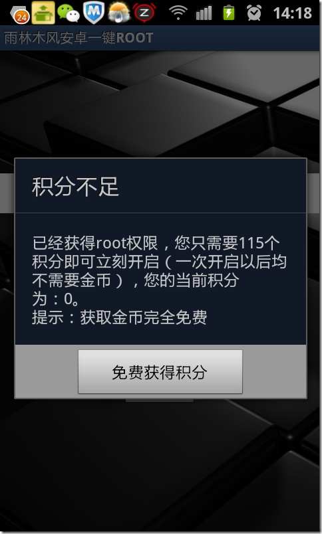
Task: Tap the message about needing 115个积分
Action: click(x=159, y=262)
